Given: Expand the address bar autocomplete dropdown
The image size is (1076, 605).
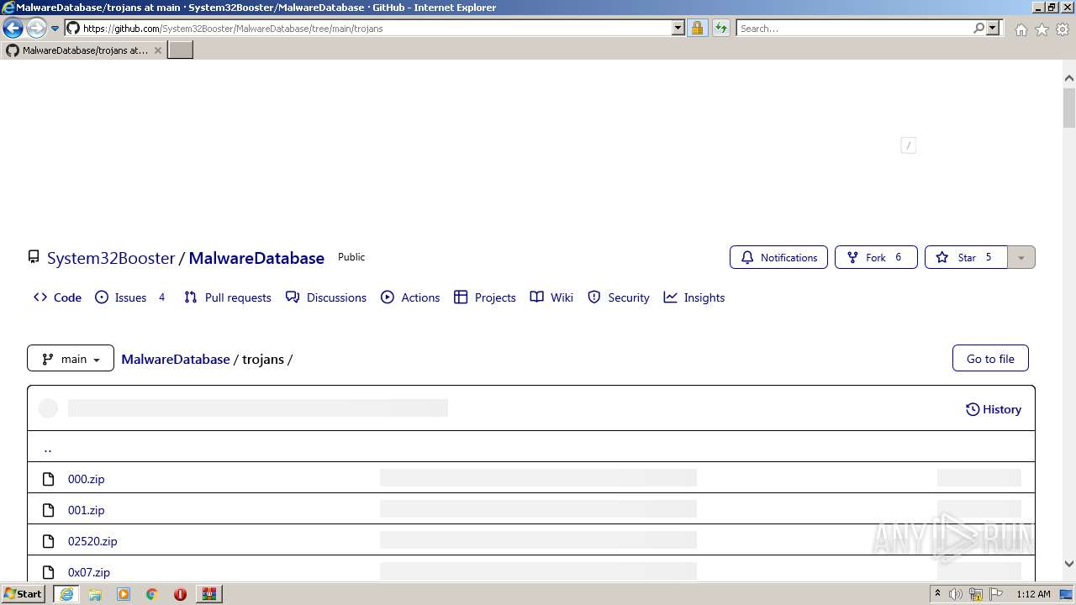Looking at the screenshot, I should click(678, 29).
